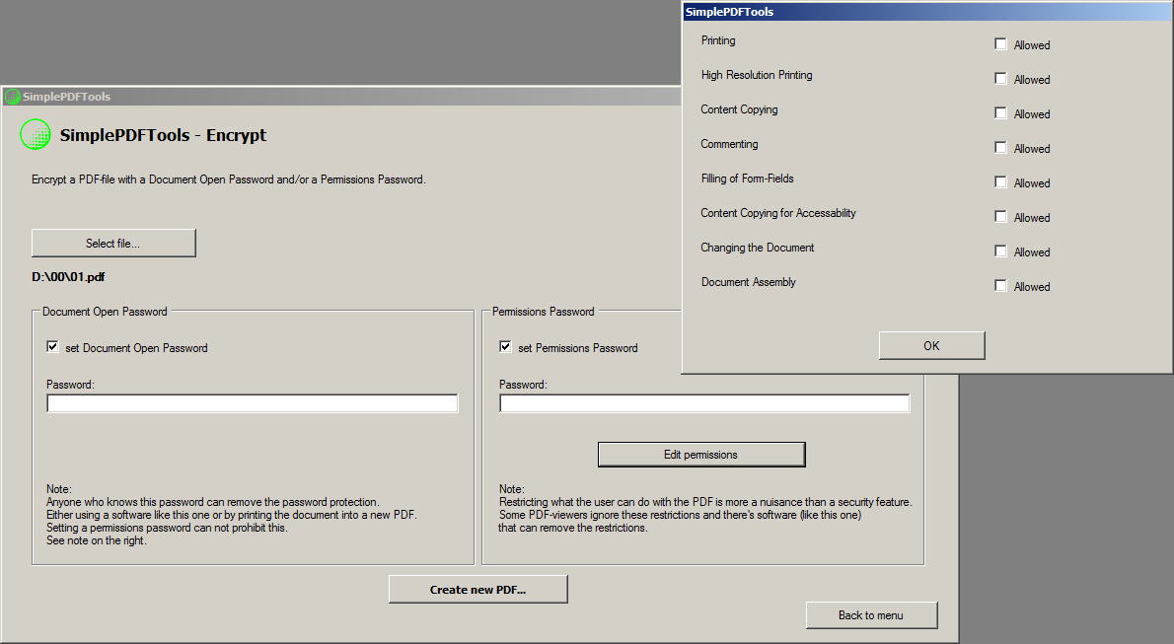The image size is (1174, 644).
Task: Focus the Document Open Password input field
Action: [x=253, y=403]
